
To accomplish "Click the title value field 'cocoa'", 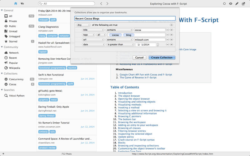I will [150, 30].
